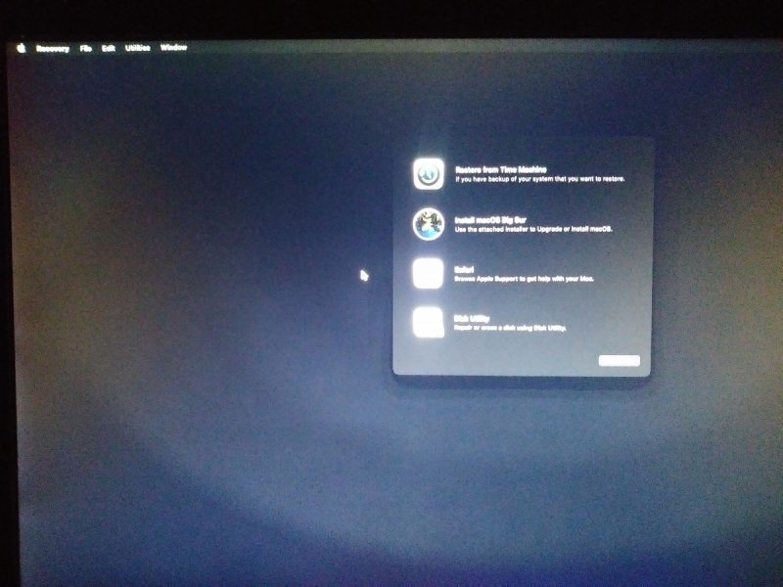
Task: Choose 'Restore from Time Machine' title text
Action: pos(501,169)
